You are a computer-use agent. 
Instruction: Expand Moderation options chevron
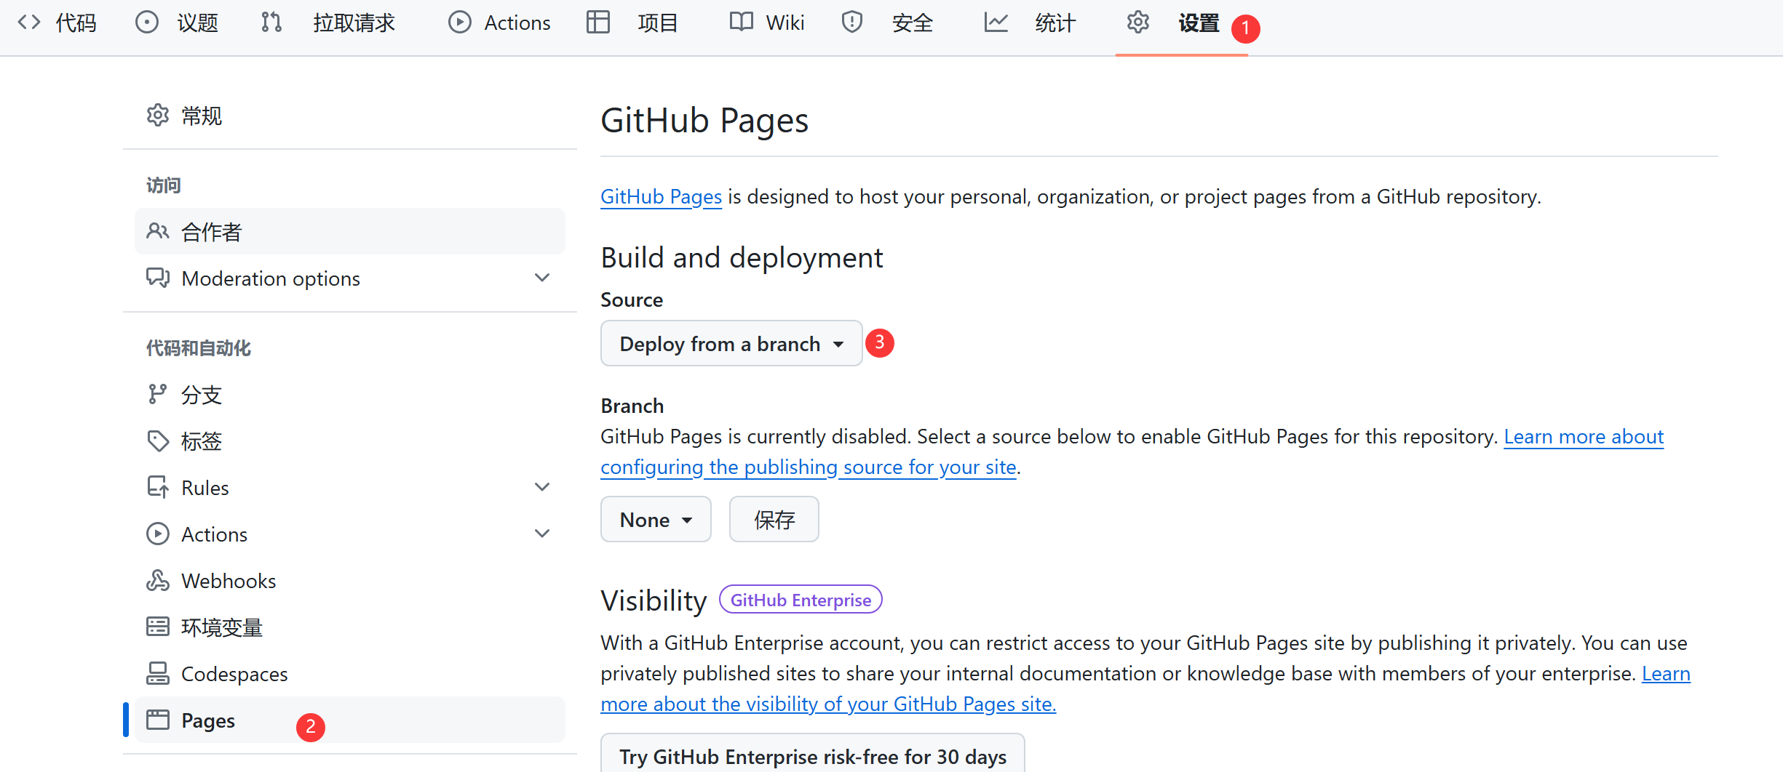[542, 278]
